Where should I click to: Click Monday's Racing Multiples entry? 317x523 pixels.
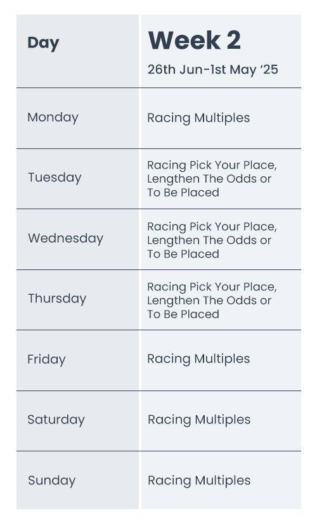coord(198,118)
